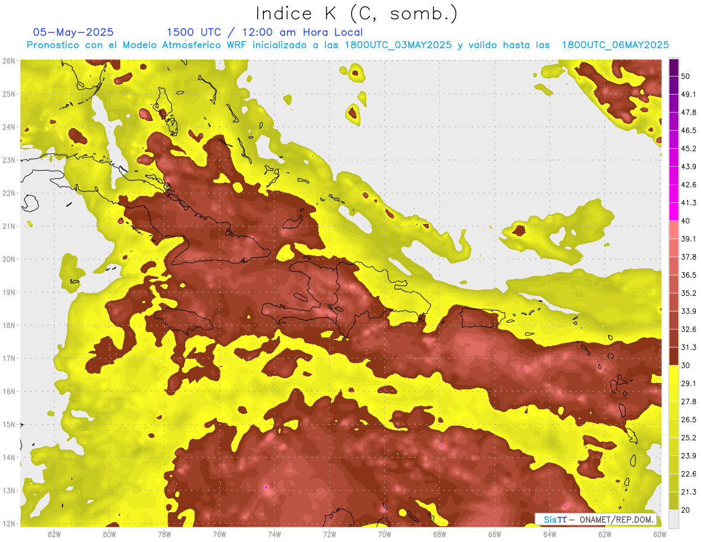Click the gray colorbar segment below 20

[674, 518]
